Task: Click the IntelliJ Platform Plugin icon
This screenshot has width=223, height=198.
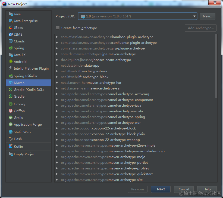Action: click(11, 68)
